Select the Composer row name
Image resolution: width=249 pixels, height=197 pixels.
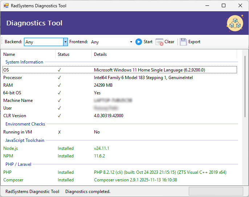pos(13,180)
